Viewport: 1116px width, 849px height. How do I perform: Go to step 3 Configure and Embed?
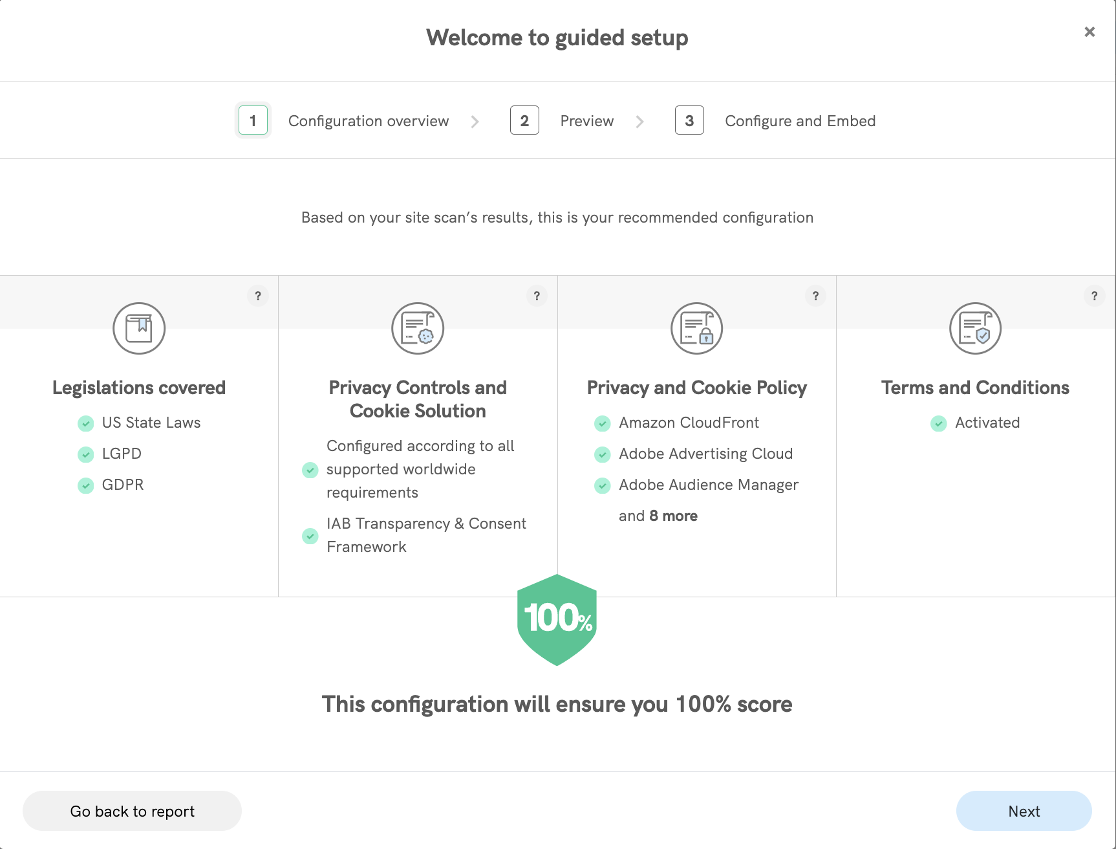pos(689,121)
